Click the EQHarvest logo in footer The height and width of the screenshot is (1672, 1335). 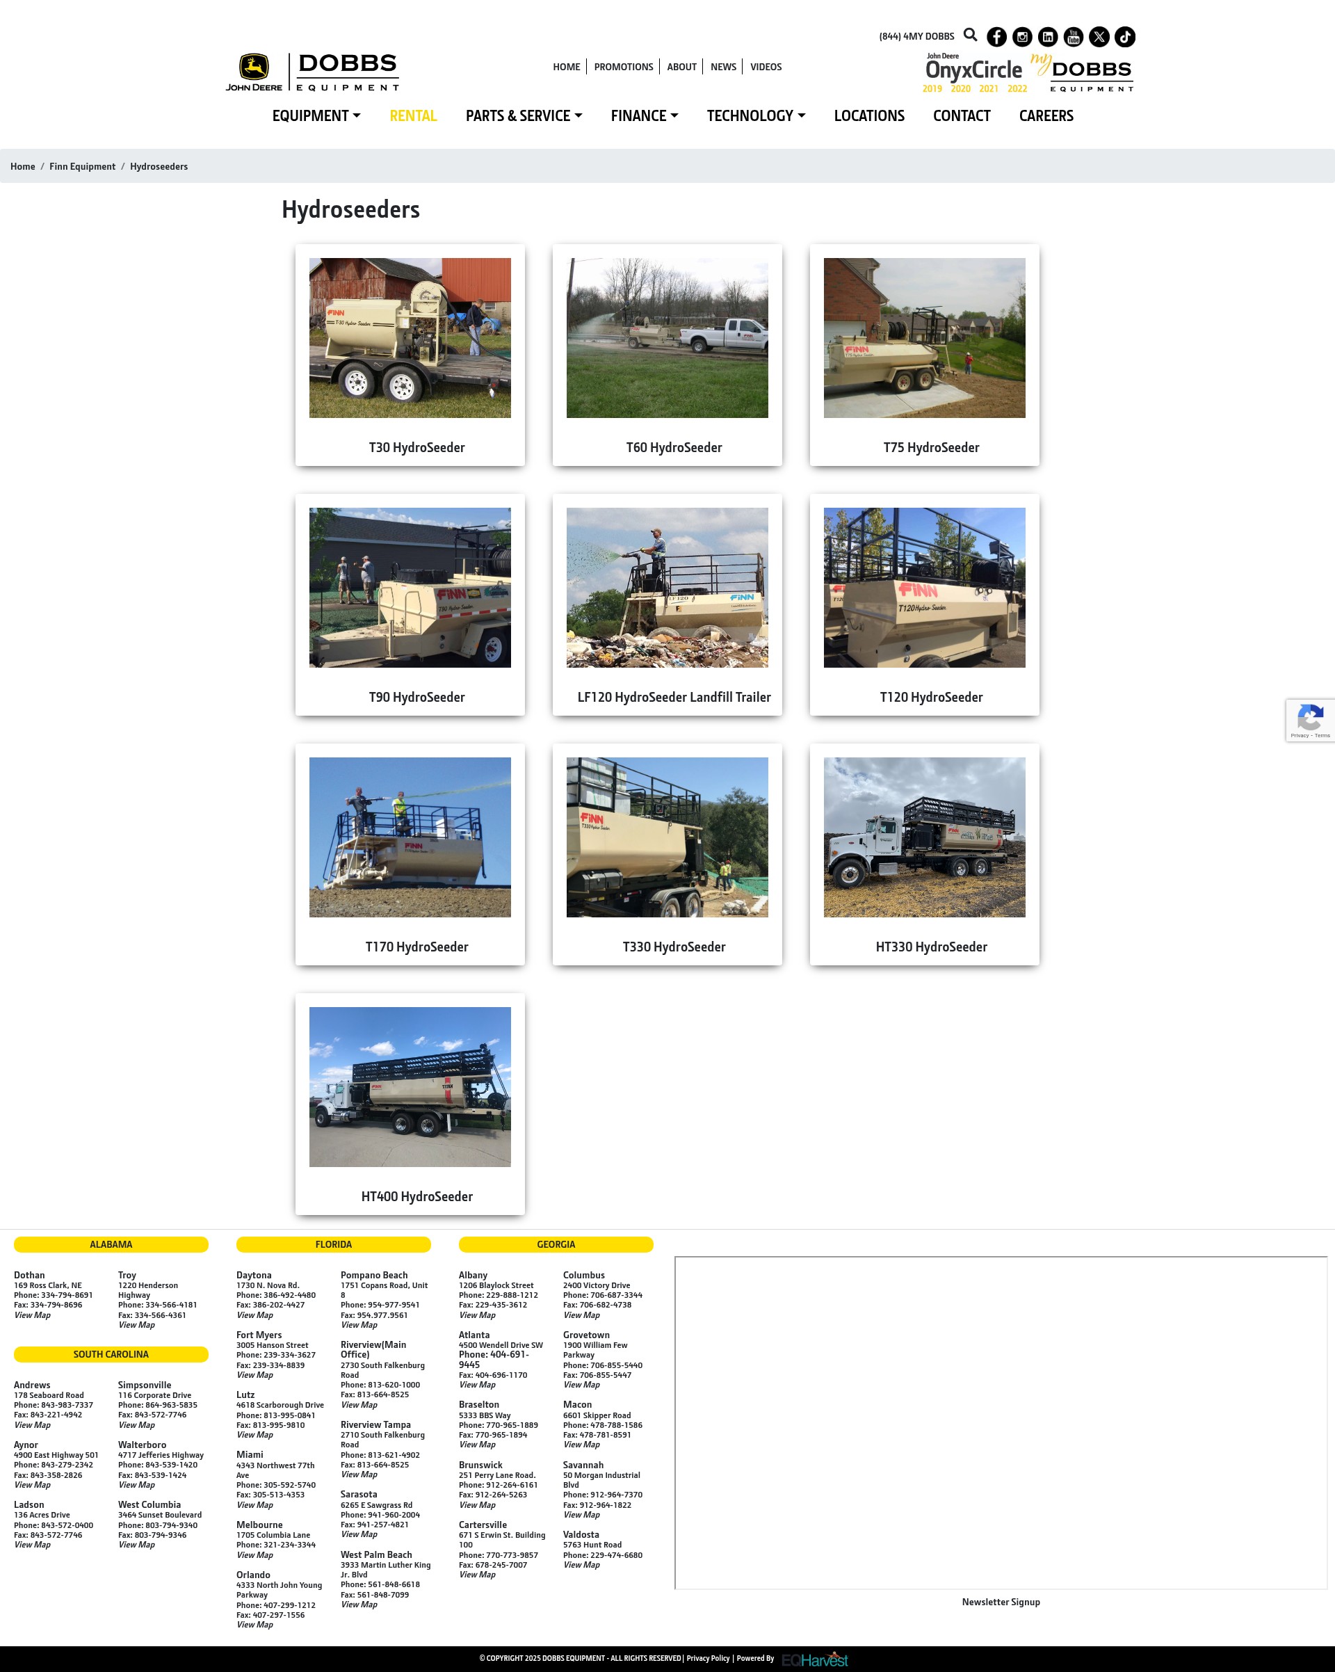[x=815, y=1659]
